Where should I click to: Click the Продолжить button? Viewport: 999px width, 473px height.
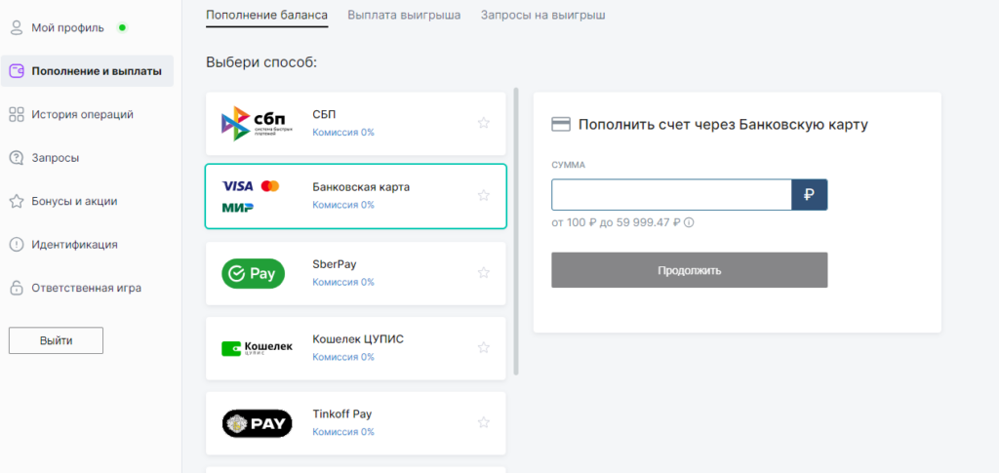coord(690,270)
